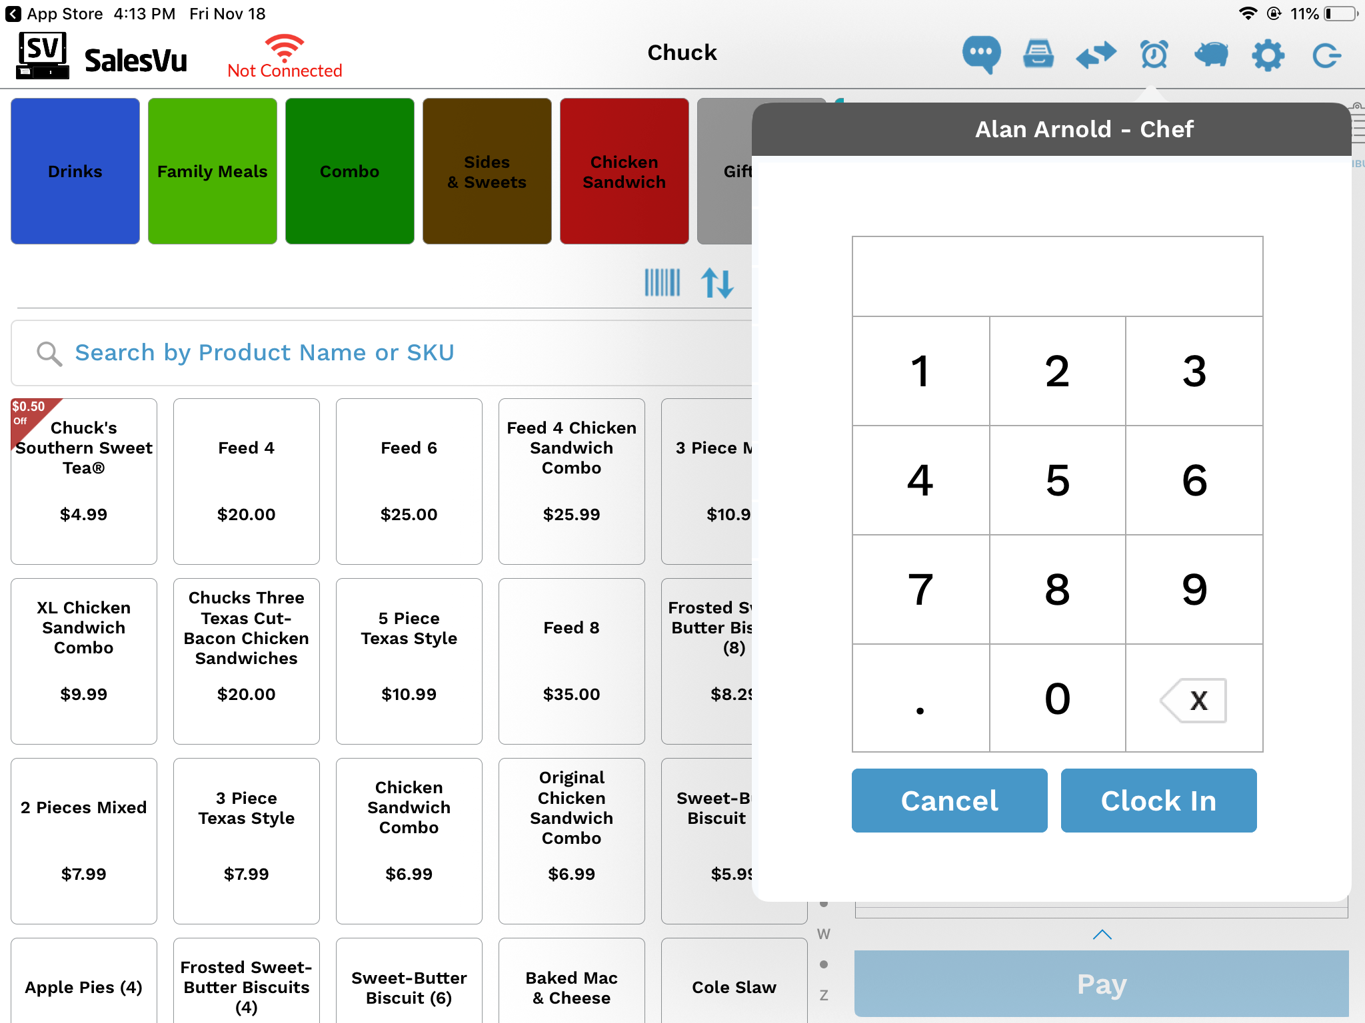Image resolution: width=1365 pixels, height=1023 pixels.
Task: Add XL Chicken Sandwich Combo
Action: pos(84,661)
